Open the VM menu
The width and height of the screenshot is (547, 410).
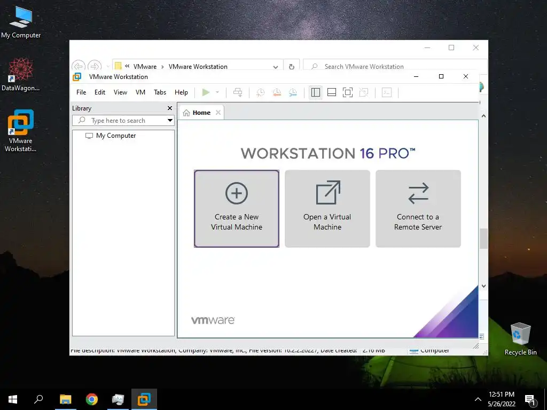(x=140, y=92)
